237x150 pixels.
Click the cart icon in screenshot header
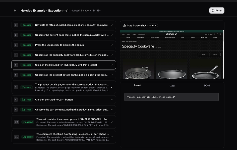(220, 34)
